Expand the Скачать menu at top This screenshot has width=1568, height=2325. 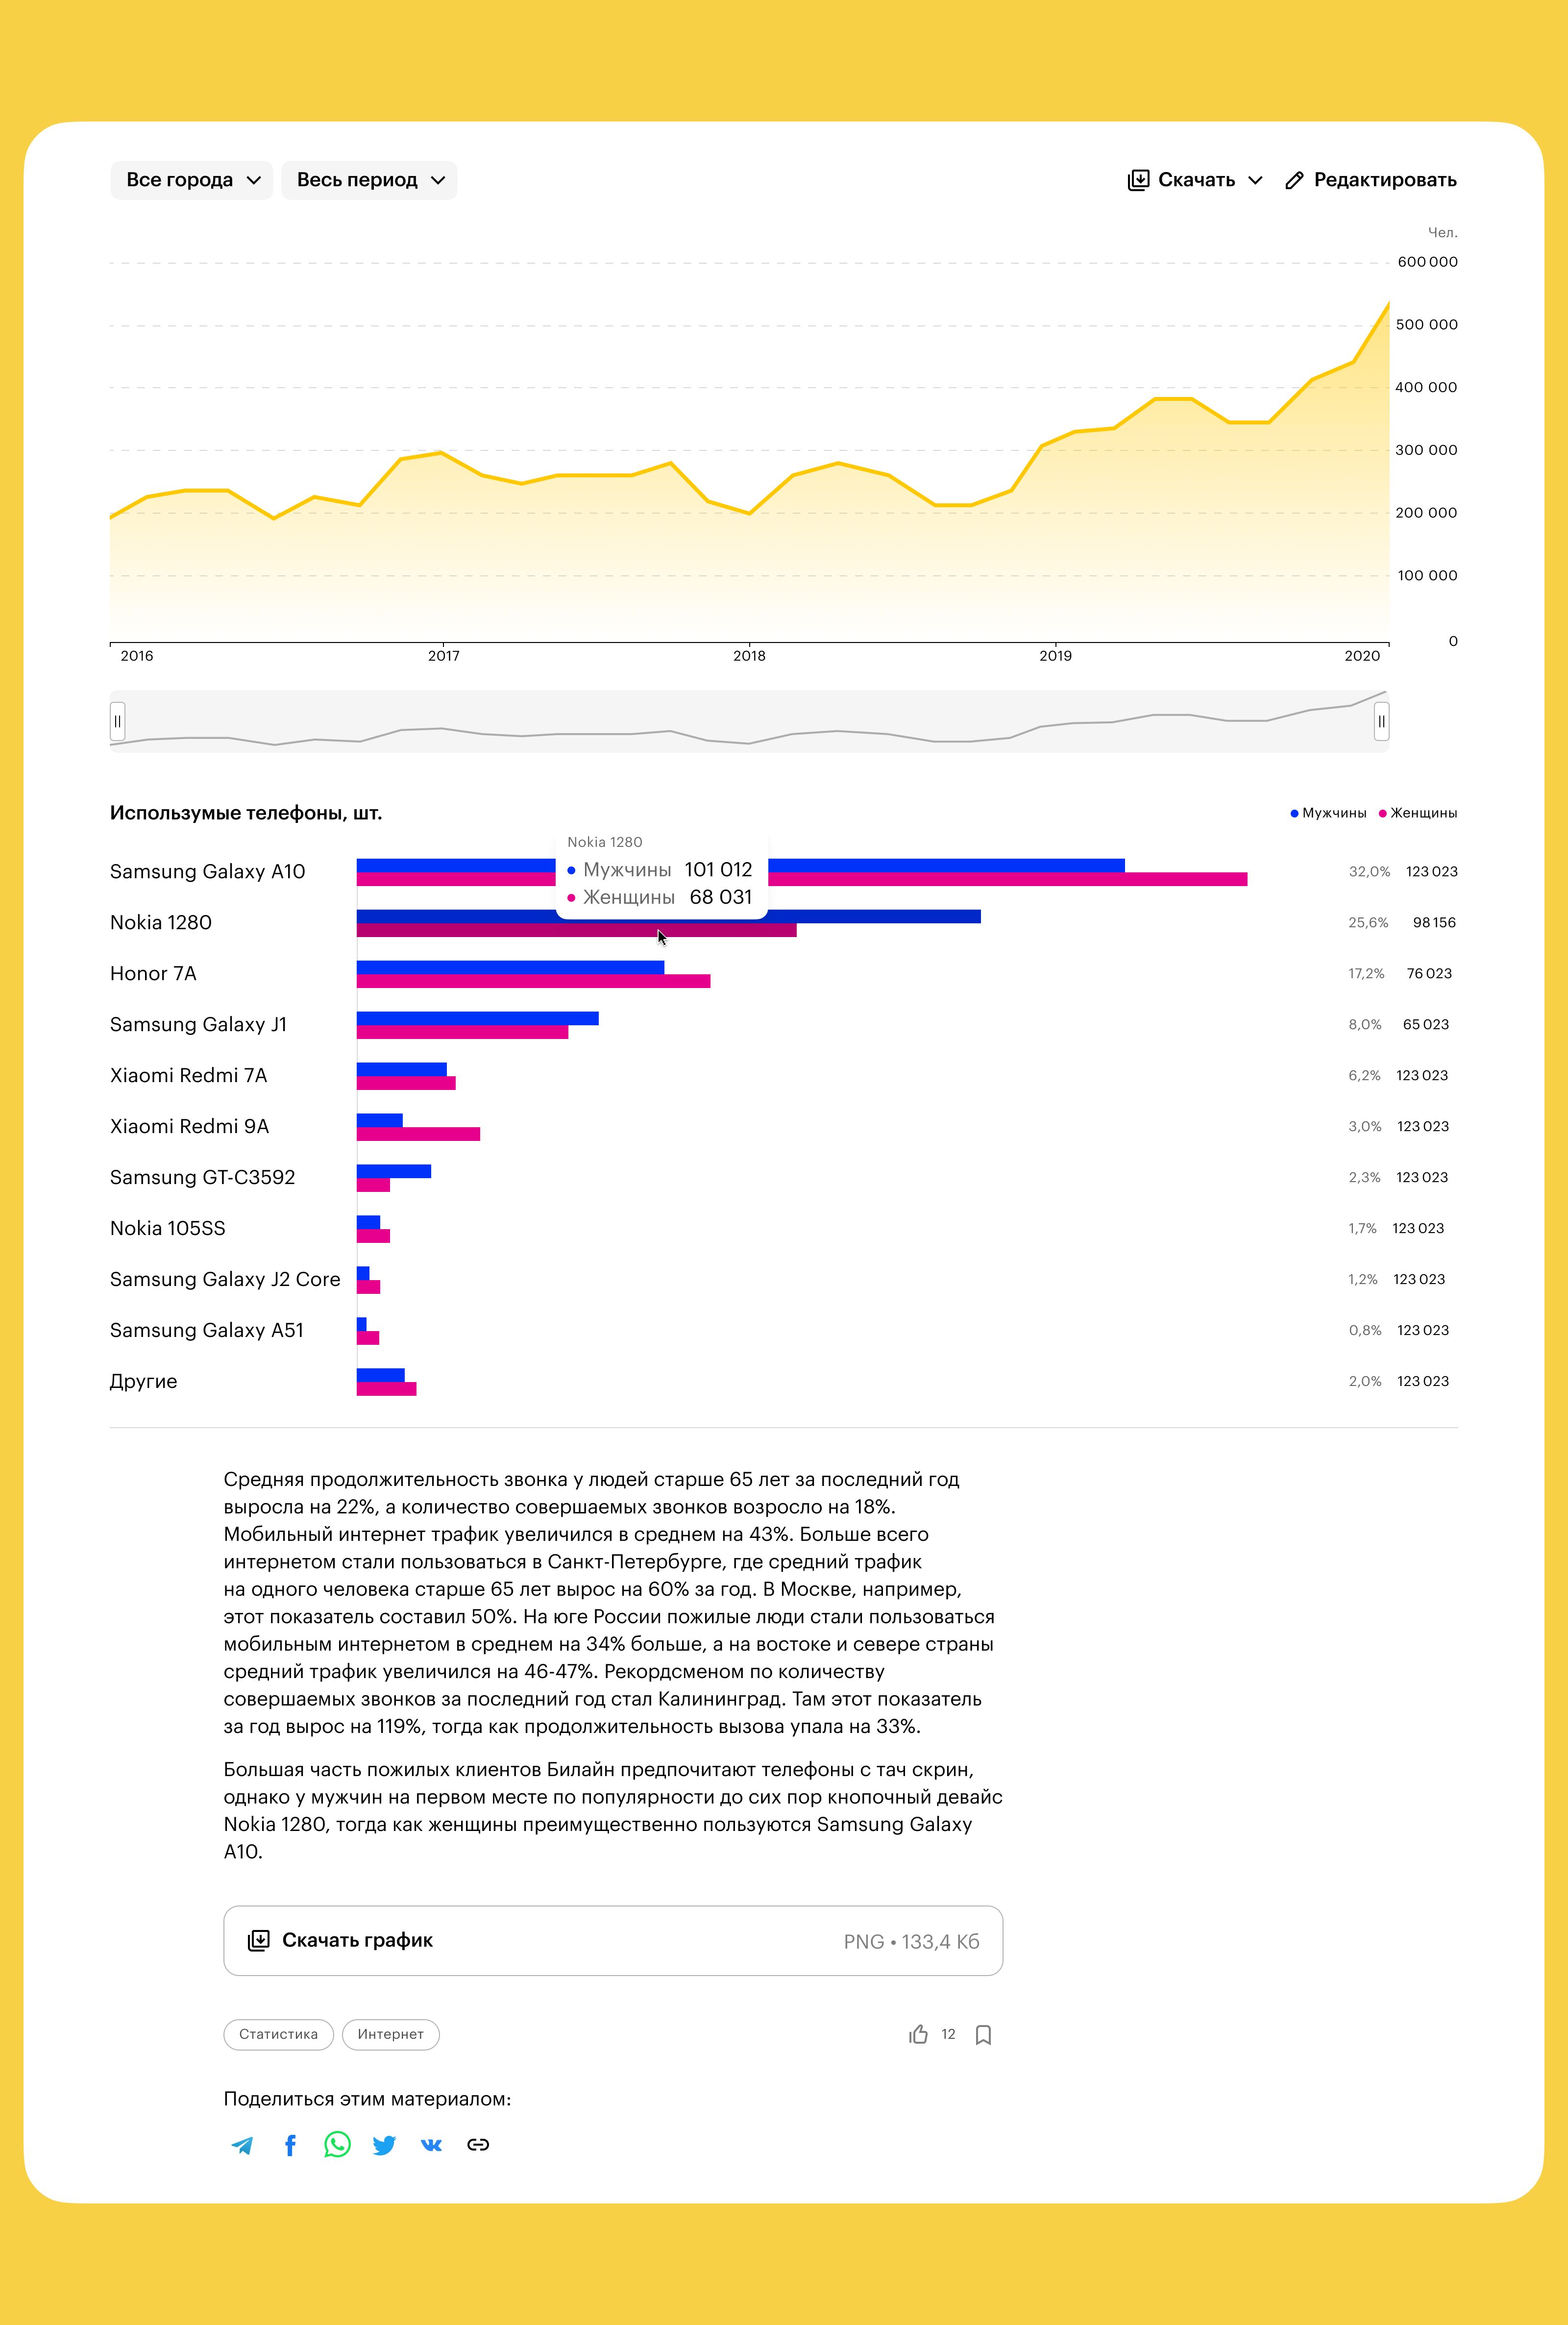pos(1195,180)
